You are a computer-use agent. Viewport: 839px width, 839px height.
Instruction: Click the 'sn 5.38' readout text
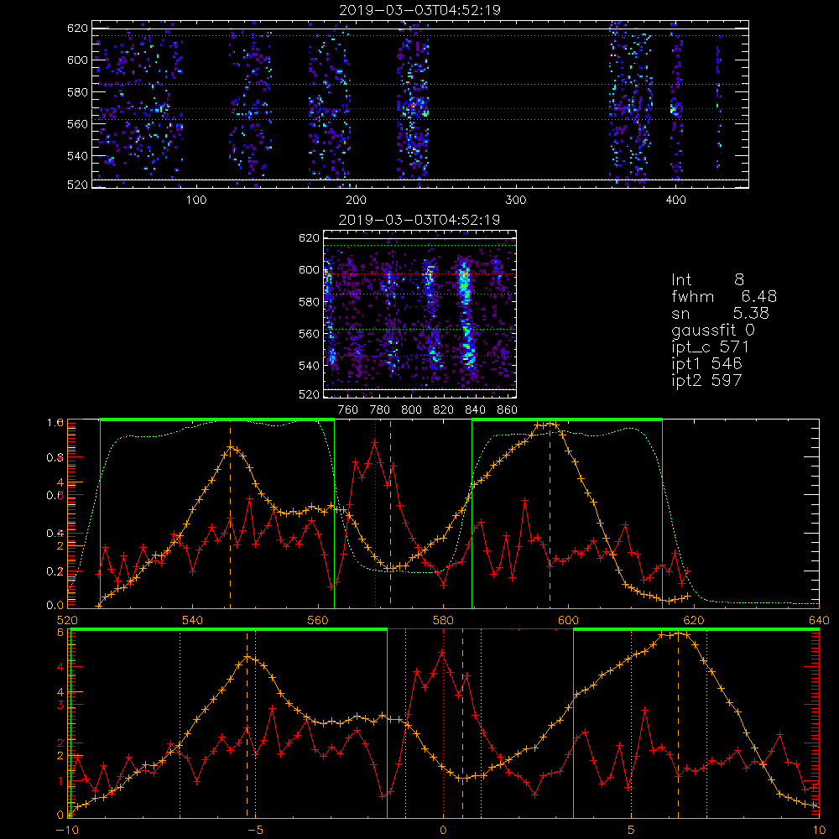(720, 313)
